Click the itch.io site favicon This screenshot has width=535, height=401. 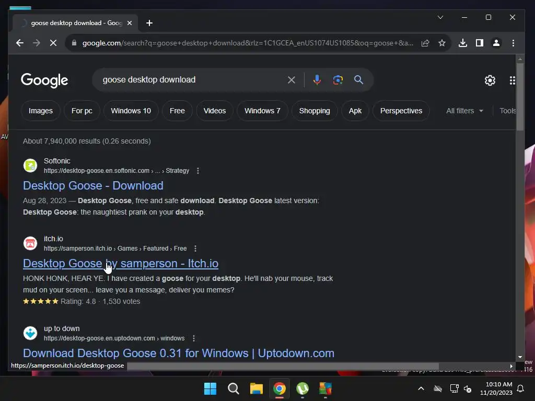(30, 243)
